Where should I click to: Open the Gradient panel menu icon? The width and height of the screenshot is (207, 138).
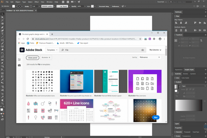pyautogui.click(x=206, y=82)
